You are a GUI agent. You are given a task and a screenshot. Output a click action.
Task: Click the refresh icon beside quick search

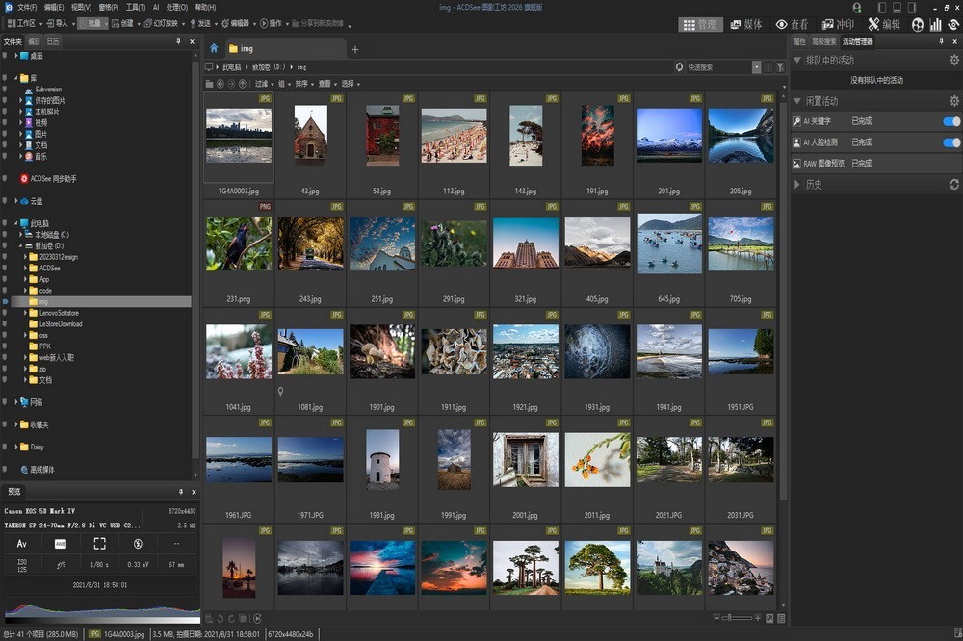click(679, 67)
